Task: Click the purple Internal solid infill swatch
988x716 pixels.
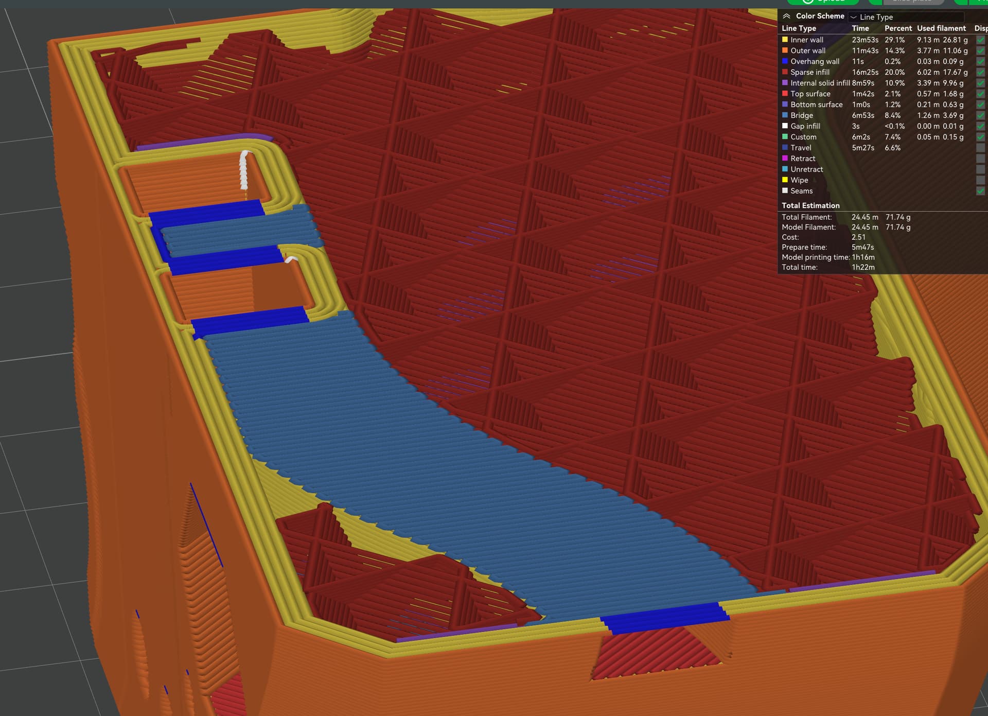Action: point(785,83)
